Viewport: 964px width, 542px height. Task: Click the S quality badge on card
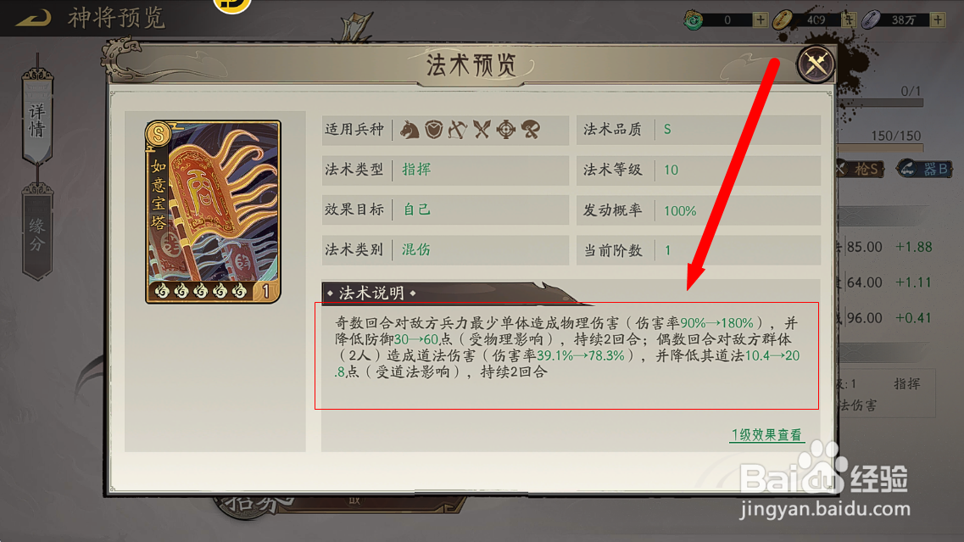pyautogui.click(x=159, y=133)
